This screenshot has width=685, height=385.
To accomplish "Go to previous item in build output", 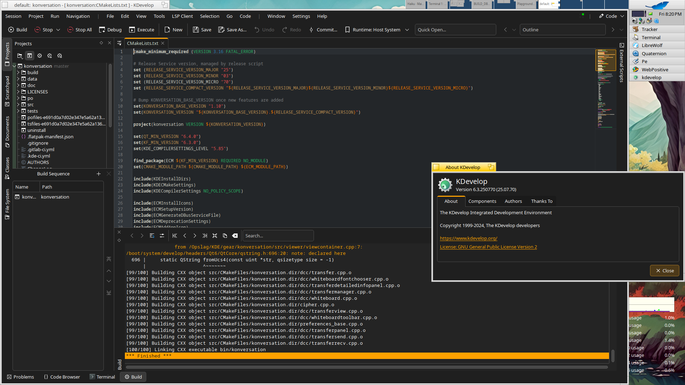I will 185,236.
